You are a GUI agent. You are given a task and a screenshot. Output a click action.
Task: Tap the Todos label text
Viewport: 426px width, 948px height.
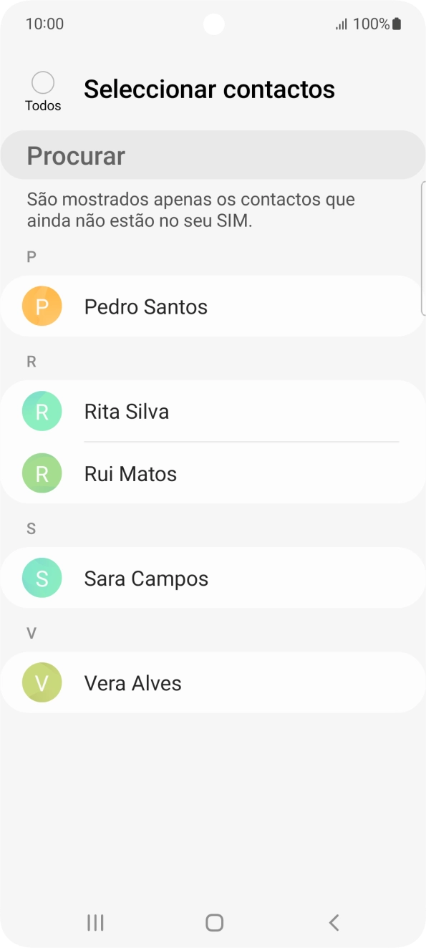coord(44,105)
